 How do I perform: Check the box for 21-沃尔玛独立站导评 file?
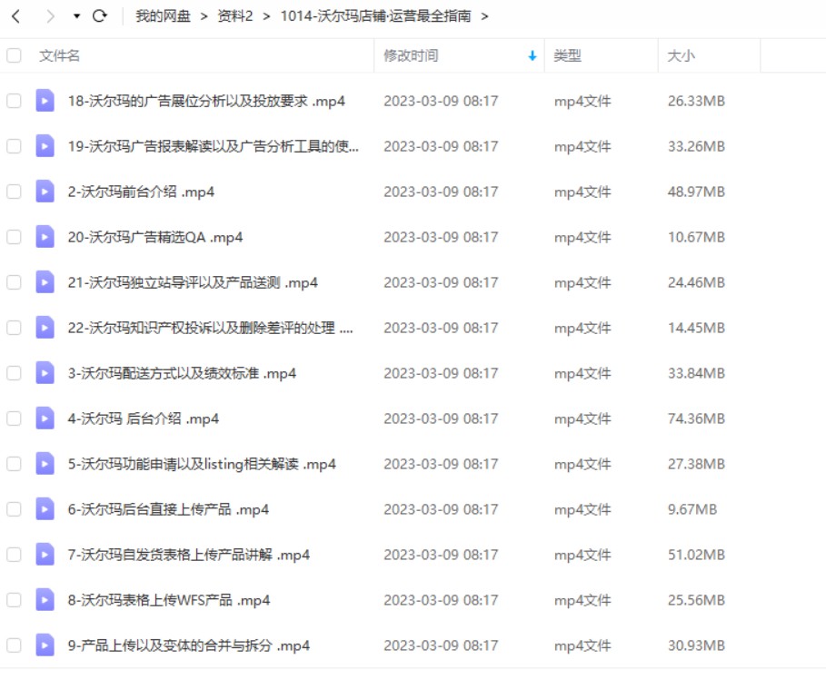click(14, 282)
